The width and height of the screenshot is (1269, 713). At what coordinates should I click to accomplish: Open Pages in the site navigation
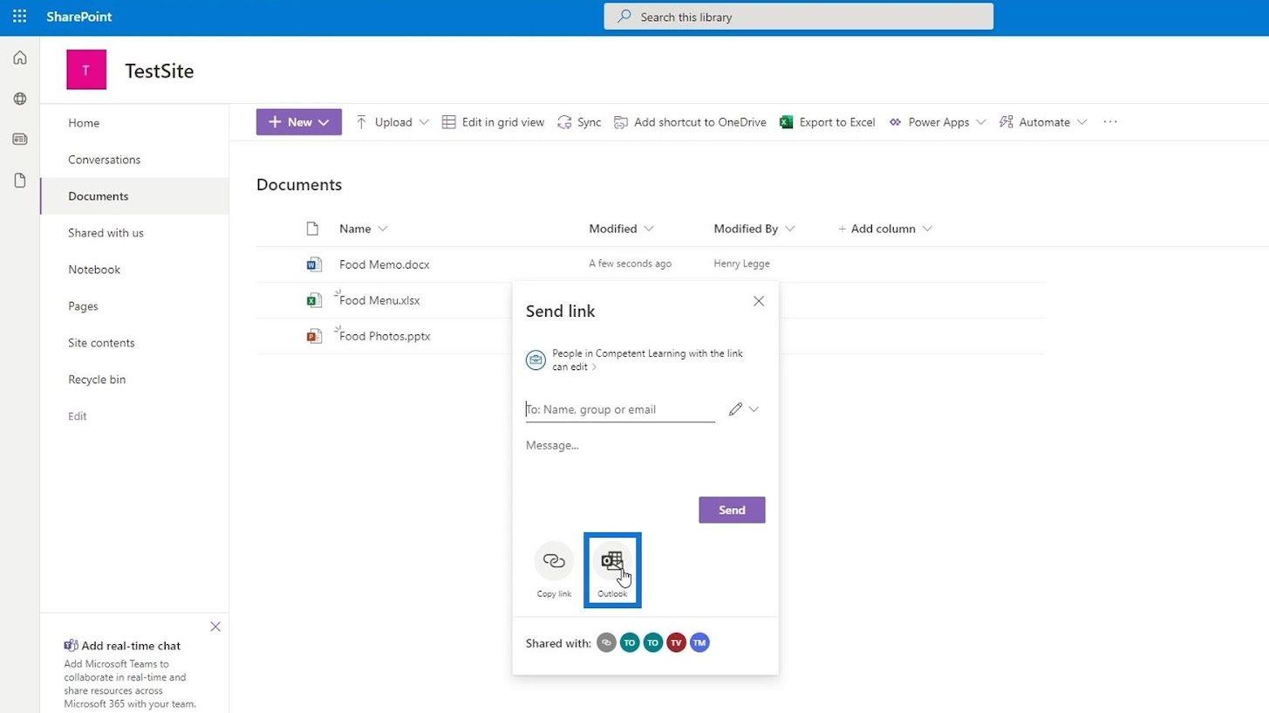[83, 306]
